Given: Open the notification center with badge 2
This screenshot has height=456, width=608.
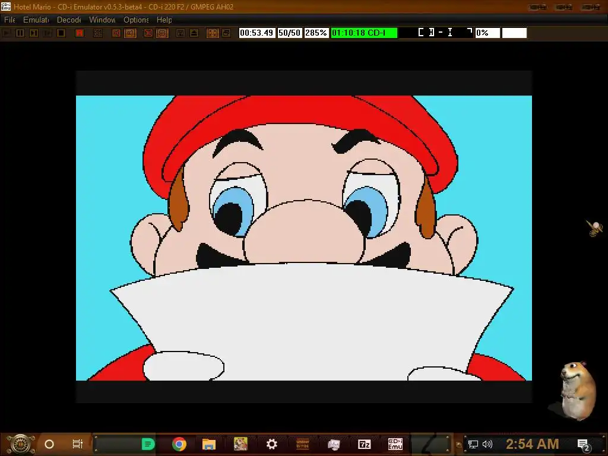Looking at the screenshot, I should coord(584,445).
